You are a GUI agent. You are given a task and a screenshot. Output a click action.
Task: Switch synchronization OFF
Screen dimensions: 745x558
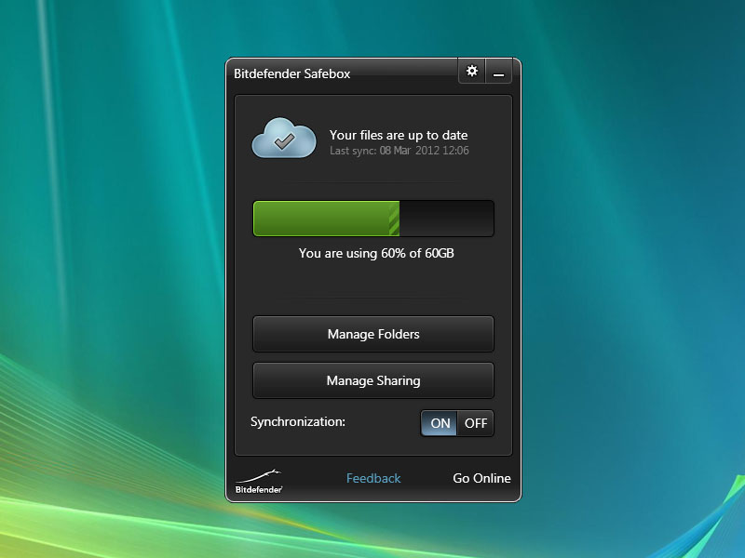tap(476, 423)
